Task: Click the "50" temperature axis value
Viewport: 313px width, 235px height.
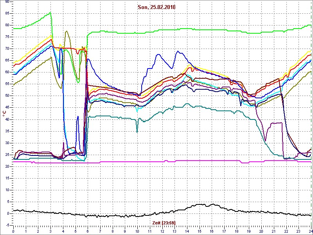Action: point(7,96)
